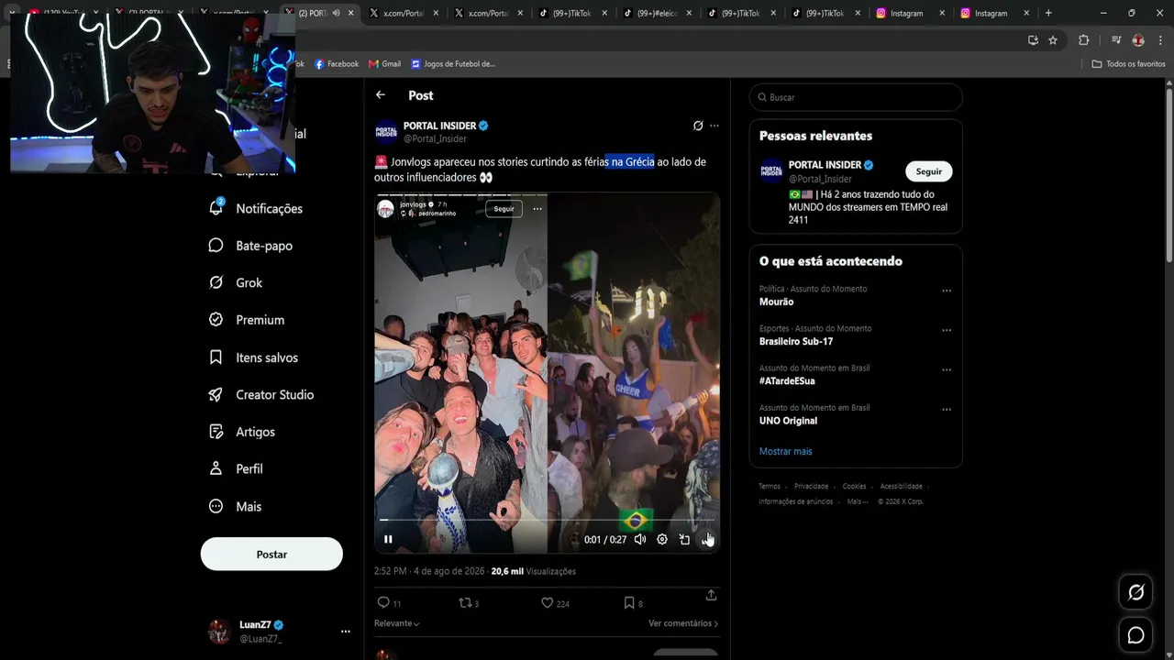This screenshot has width=1174, height=660.
Task: Open video settings gear icon
Action: click(x=662, y=539)
